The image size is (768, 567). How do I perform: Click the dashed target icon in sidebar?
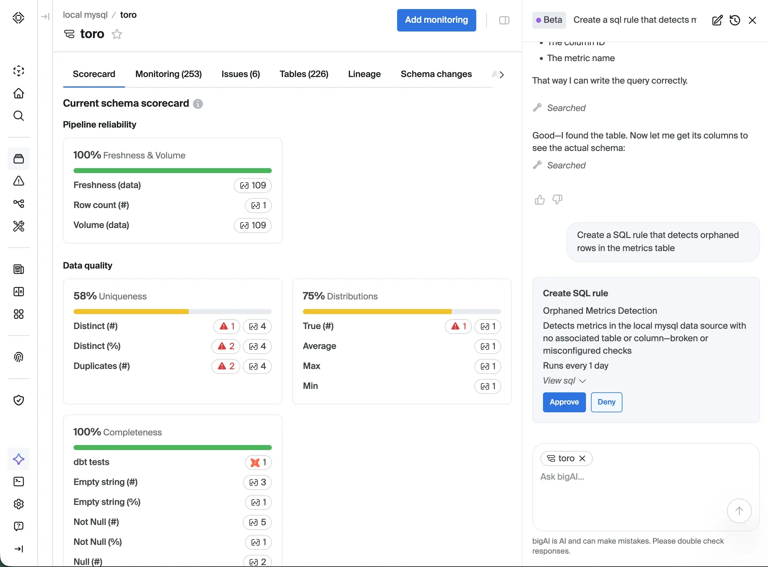(18, 71)
